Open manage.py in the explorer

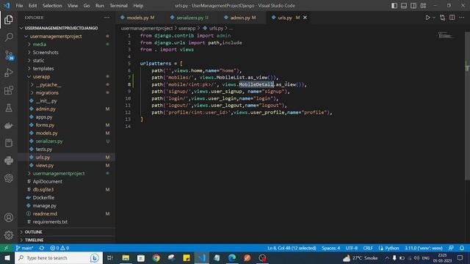[44, 205]
